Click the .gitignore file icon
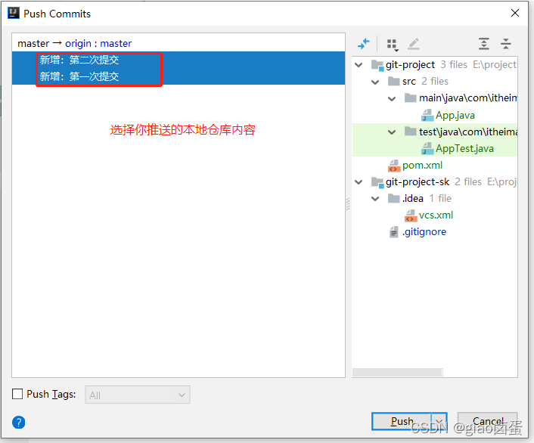This screenshot has width=534, height=443. [x=394, y=232]
